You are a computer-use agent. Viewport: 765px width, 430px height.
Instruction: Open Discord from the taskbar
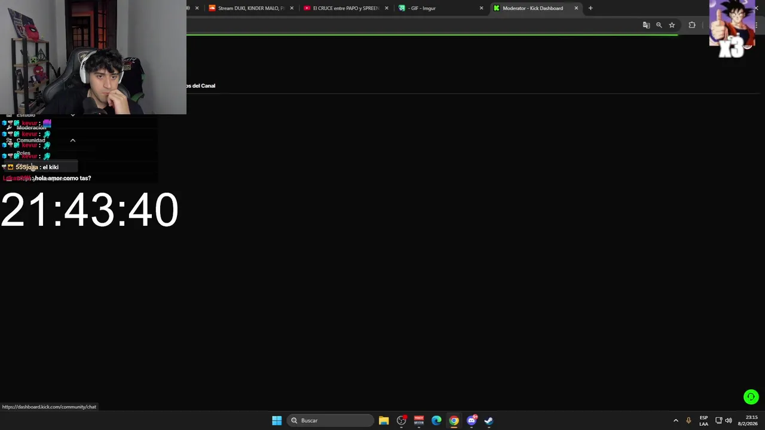472,420
